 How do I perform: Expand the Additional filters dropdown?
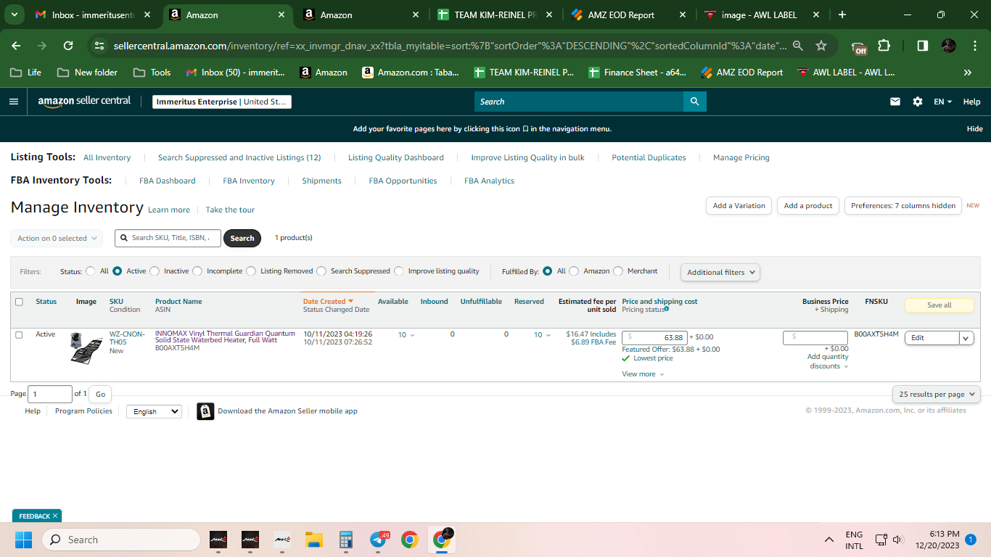[720, 272]
